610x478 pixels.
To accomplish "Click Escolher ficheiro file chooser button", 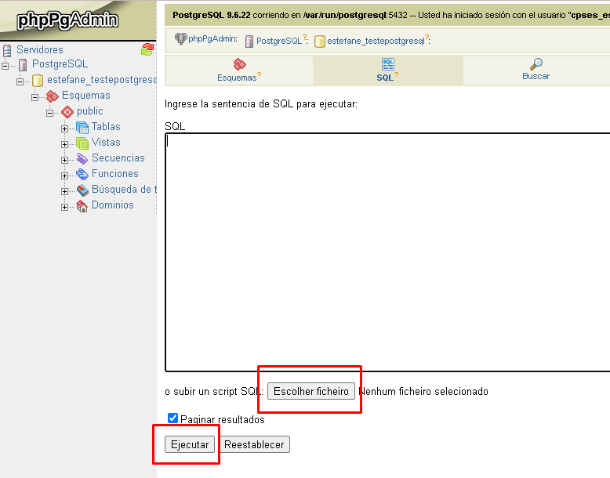I will pos(311,391).
